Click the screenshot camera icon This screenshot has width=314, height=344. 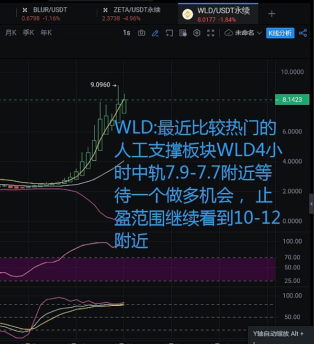pos(141,33)
